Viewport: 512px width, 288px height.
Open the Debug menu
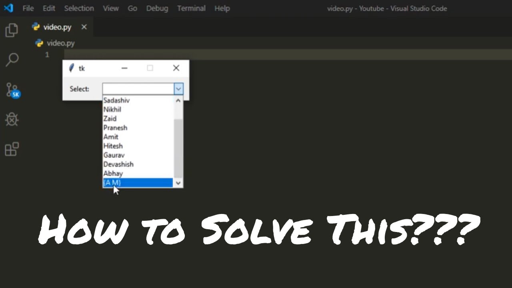click(157, 8)
